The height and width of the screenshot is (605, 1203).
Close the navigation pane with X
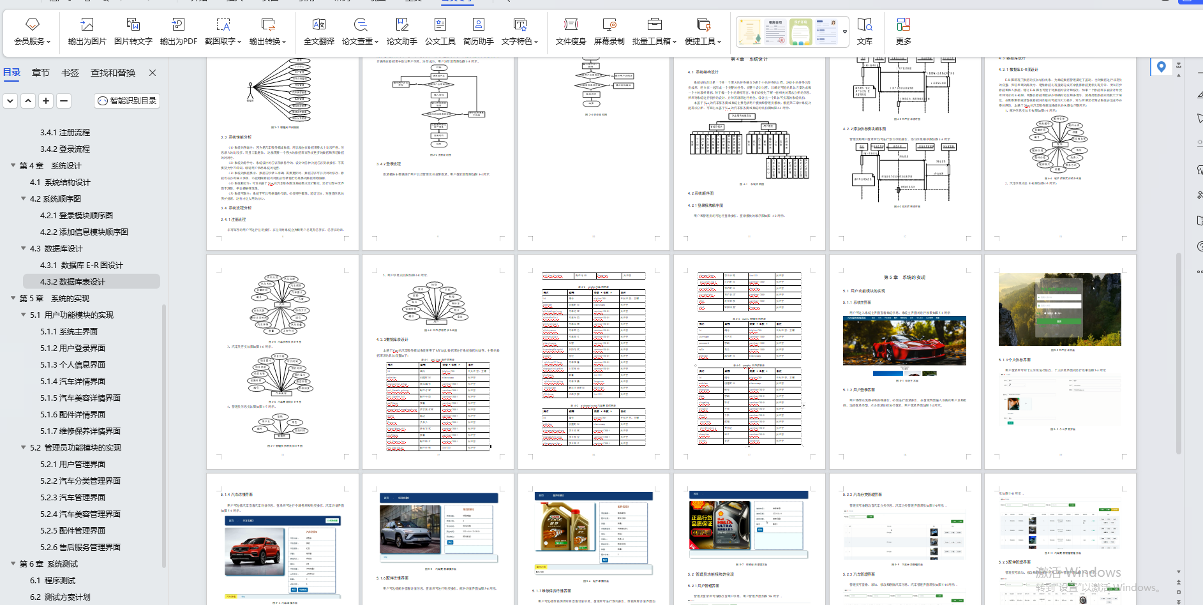point(153,73)
